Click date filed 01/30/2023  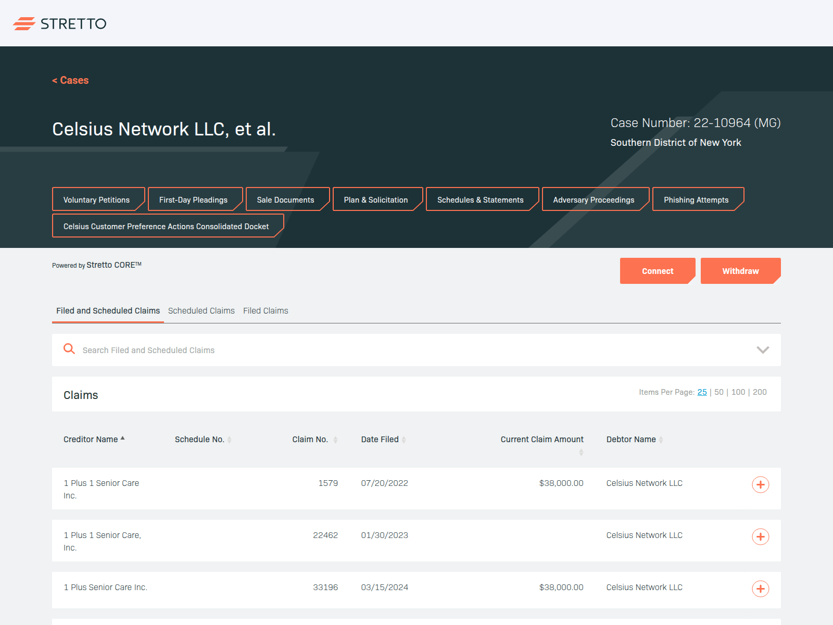pyautogui.click(x=385, y=535)
